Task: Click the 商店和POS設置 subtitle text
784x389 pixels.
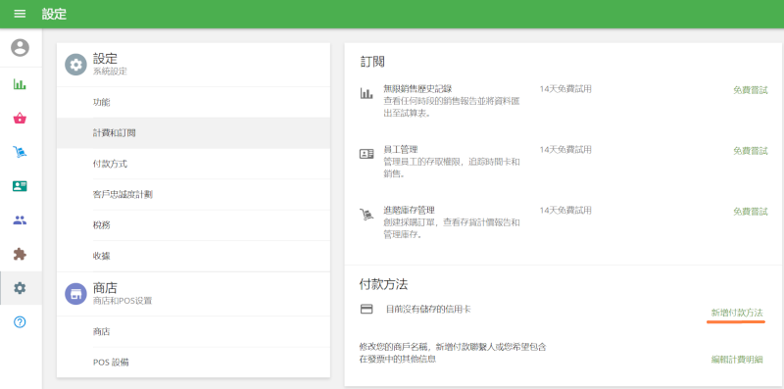Action: pos(122,301)
